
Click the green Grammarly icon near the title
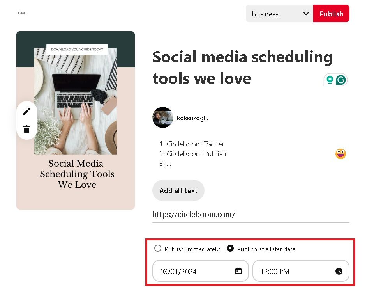[x=341, y=80]
